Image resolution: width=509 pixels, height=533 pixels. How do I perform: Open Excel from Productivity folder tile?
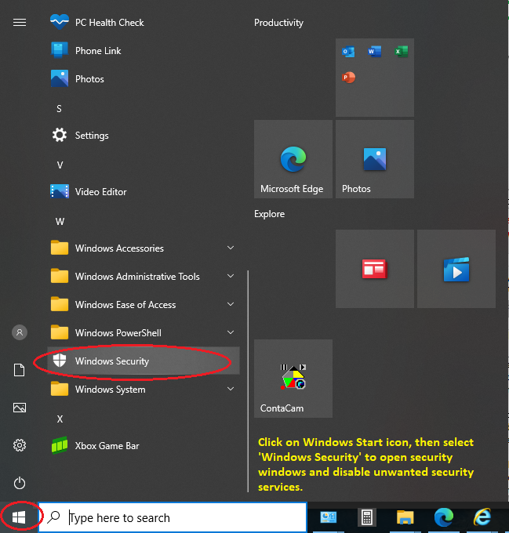(x=402, y=52)
